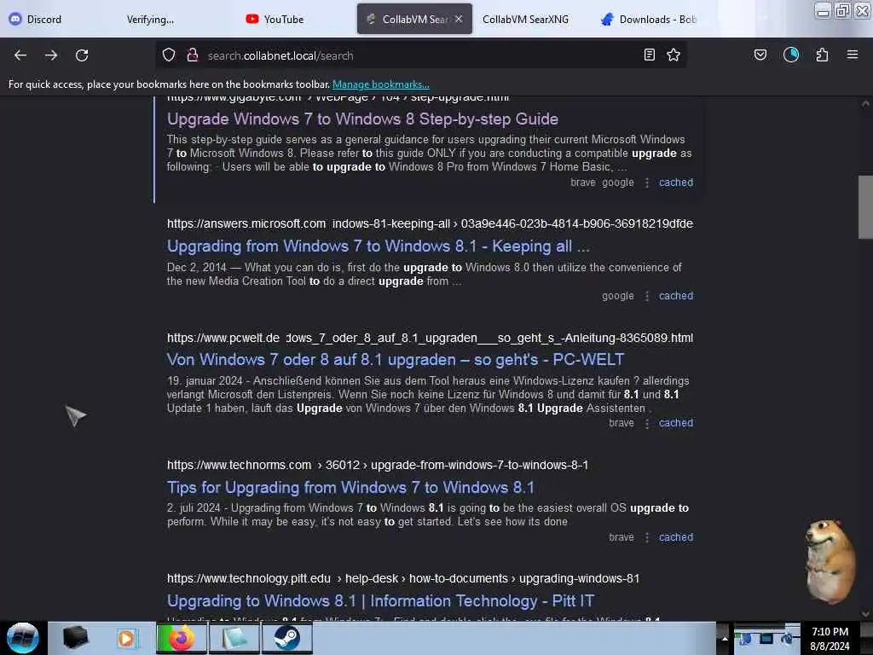
Task: Open Steam from the taskbar
Action: click(x=286, y=638)
